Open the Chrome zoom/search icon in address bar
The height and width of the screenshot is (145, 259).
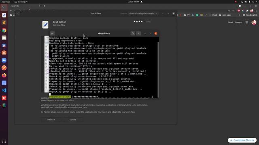pyautogui.click(x=229, y=10)
